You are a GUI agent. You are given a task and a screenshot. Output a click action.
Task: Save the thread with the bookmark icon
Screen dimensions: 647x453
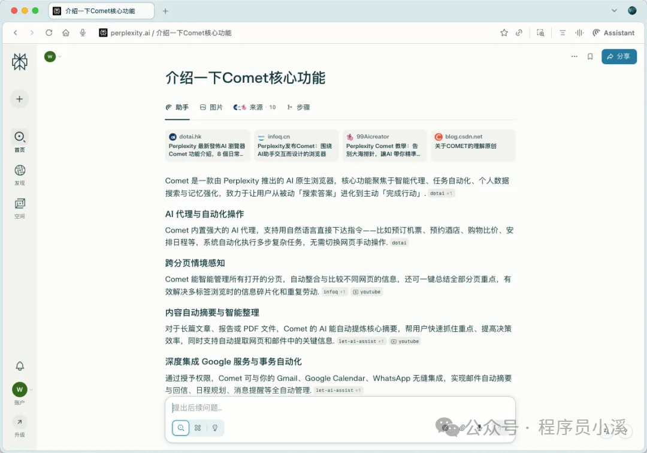coord(590,56)
